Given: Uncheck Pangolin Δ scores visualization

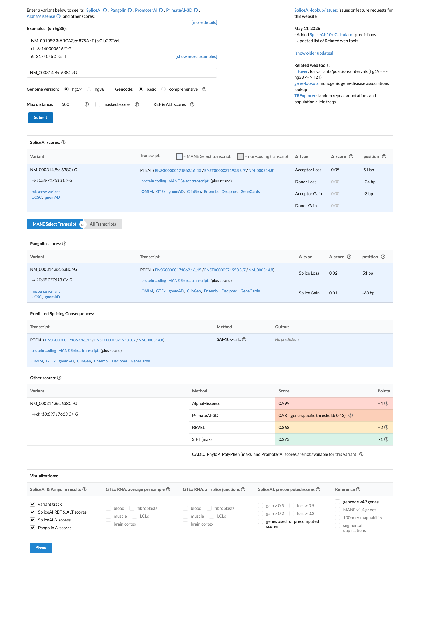Looking at the screenshot, I should point(33,528).
